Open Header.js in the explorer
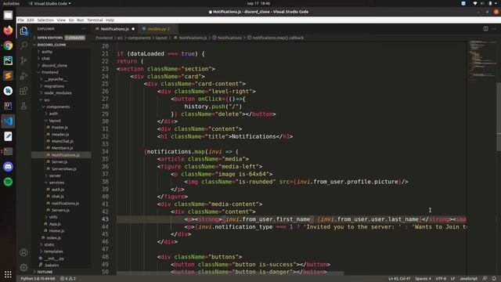 tap(60, 134)
